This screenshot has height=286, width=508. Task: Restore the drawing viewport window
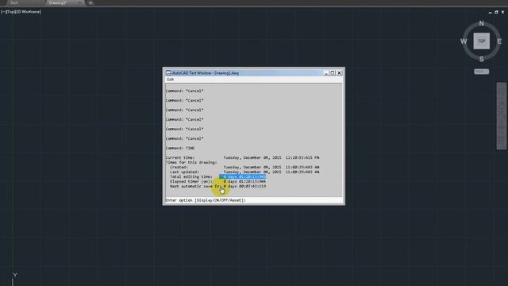[496, 13]
